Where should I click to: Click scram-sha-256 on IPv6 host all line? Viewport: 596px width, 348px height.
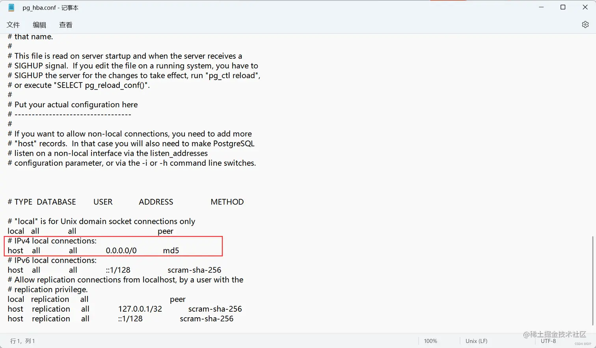194,270
